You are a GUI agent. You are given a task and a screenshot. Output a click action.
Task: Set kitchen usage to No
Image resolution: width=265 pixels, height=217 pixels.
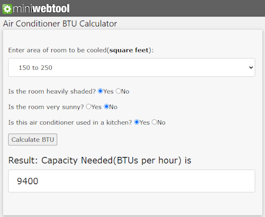pyautogui.click(x=154, y=122)
